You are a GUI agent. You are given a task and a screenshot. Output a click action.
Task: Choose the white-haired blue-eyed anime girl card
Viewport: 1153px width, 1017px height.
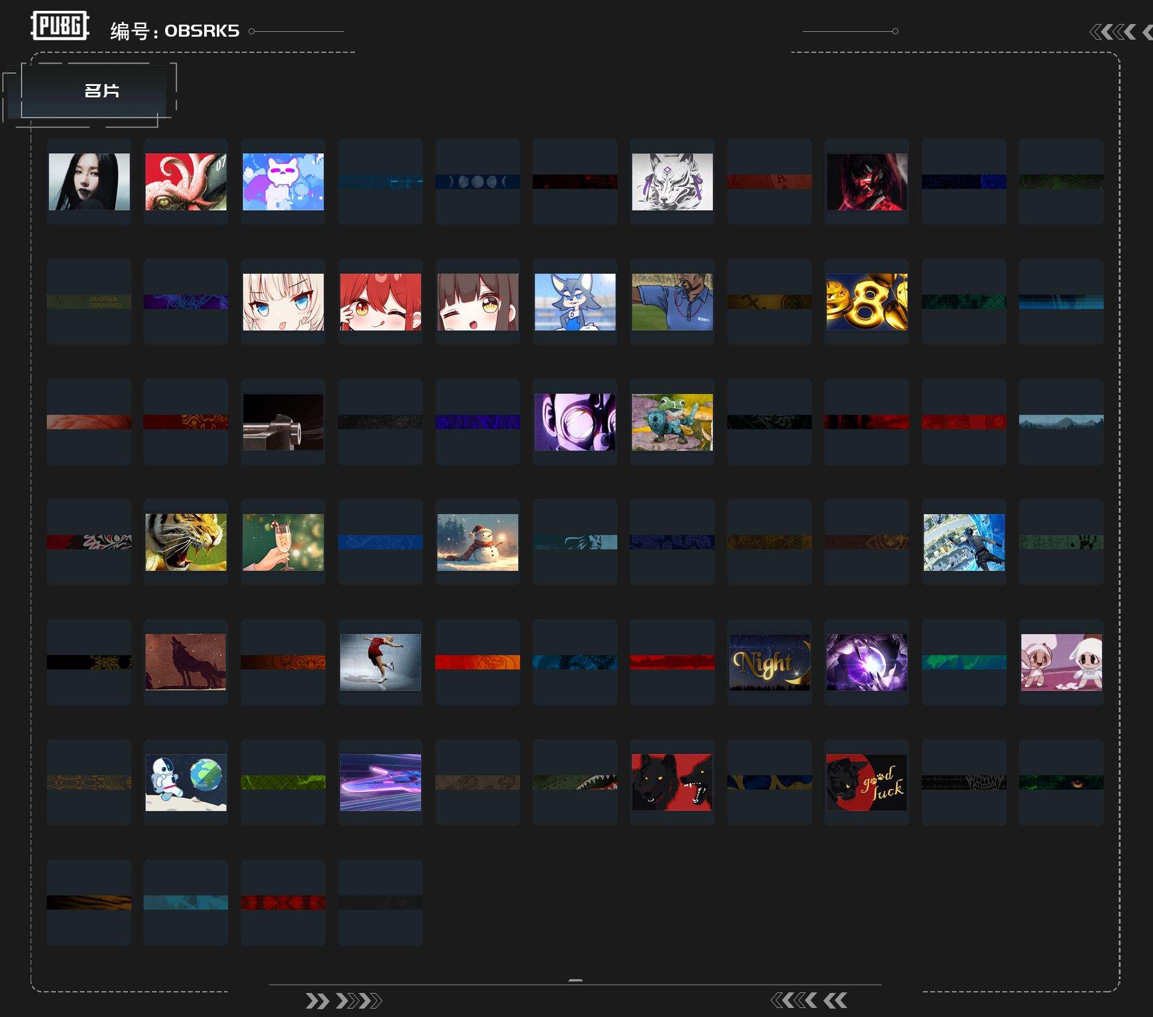[x=283, y=302]
